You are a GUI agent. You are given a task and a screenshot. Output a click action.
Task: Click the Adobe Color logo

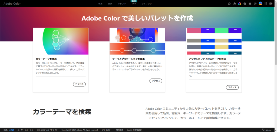click(12, 4)
